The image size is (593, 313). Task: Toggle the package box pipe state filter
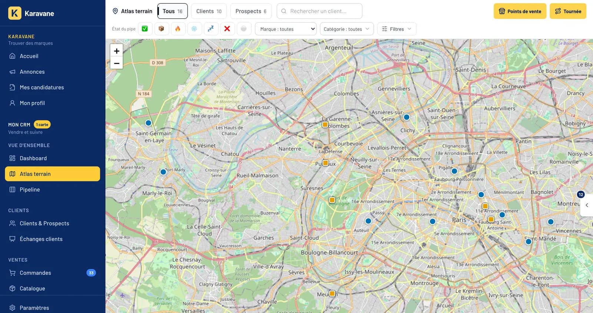161,29
